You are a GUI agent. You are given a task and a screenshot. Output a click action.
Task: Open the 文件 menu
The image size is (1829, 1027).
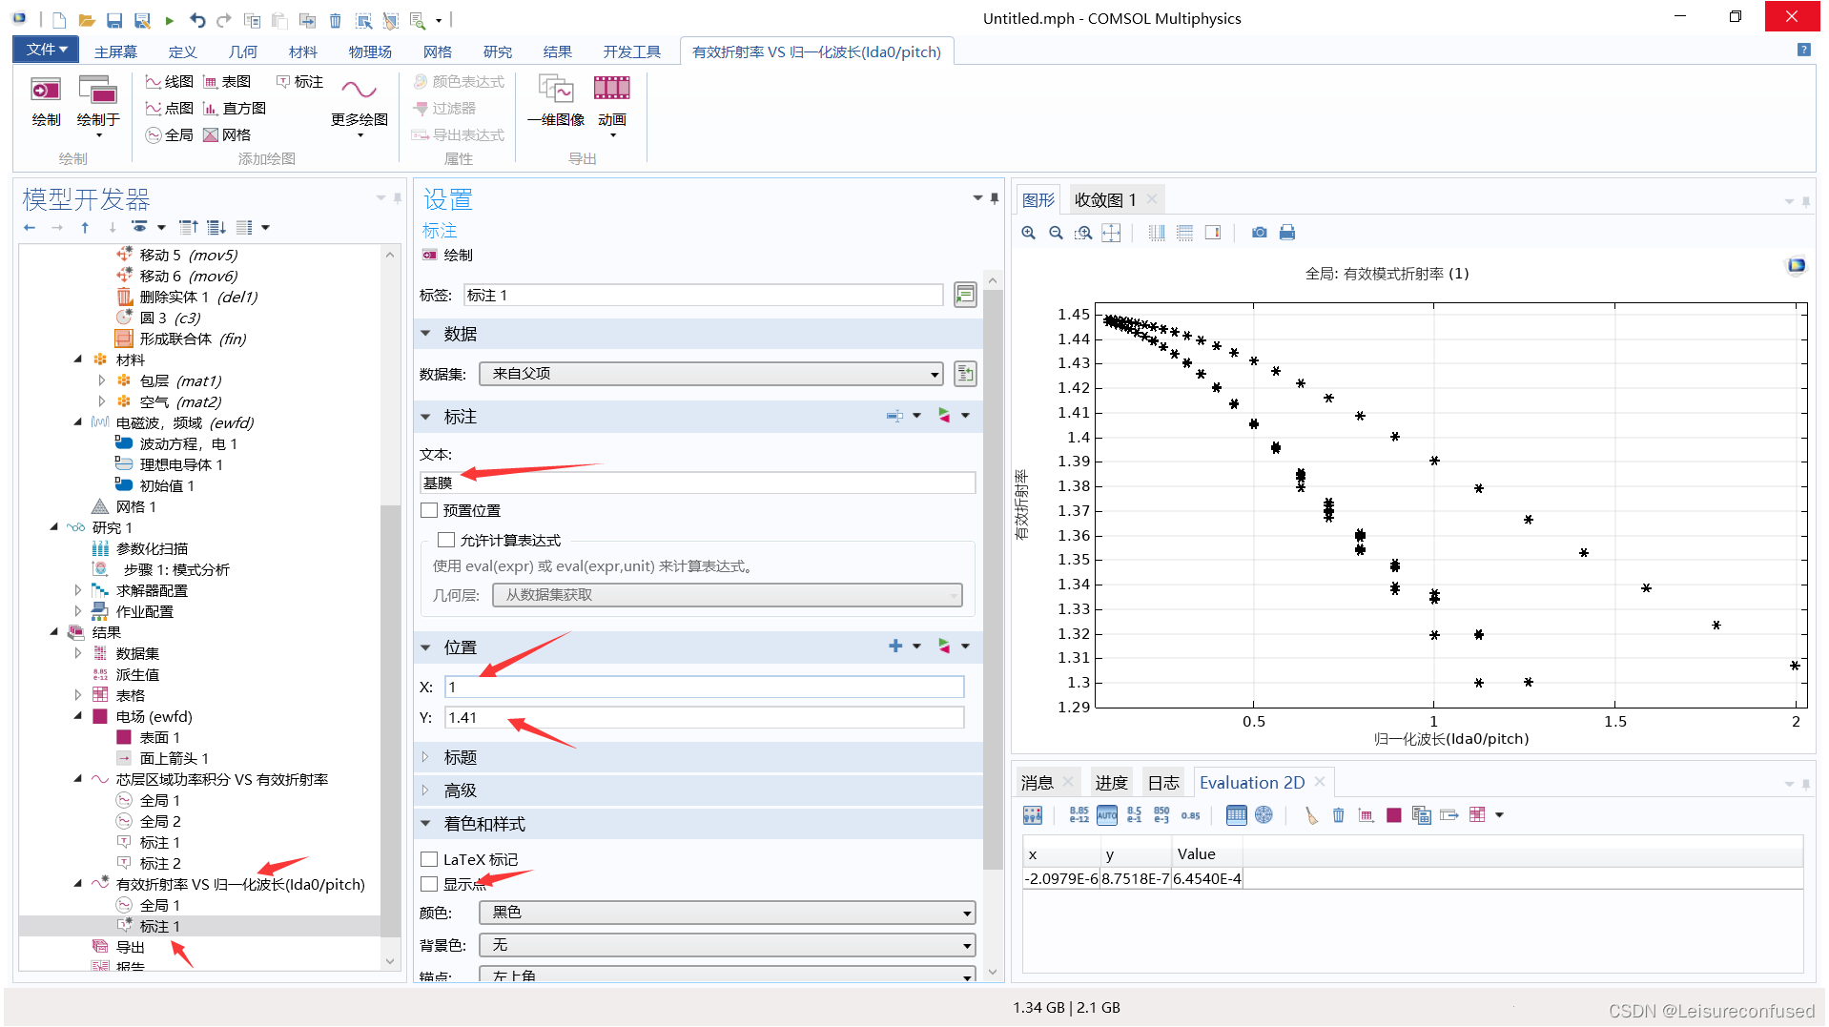click(46, 50)
